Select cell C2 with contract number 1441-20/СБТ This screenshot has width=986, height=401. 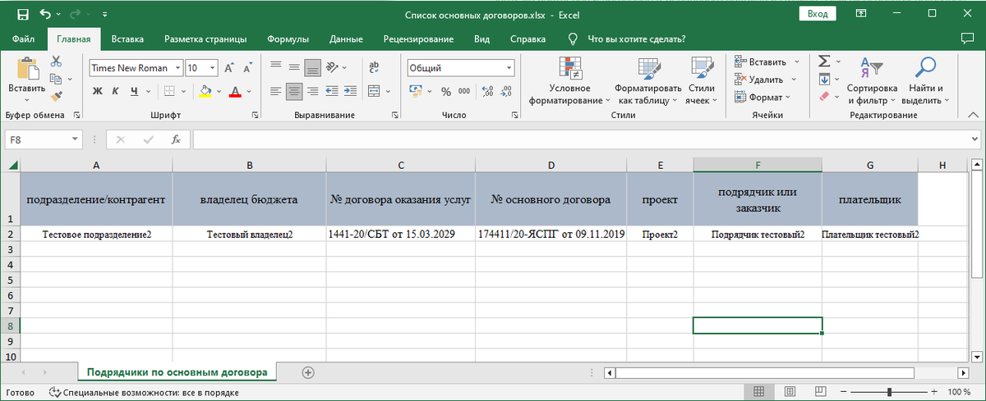point(400,235)
